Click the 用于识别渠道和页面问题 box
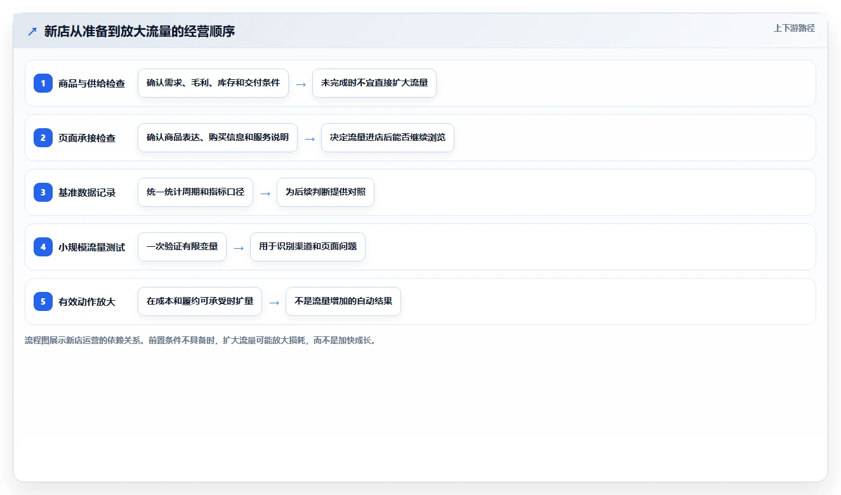 (x=308, y=247)
